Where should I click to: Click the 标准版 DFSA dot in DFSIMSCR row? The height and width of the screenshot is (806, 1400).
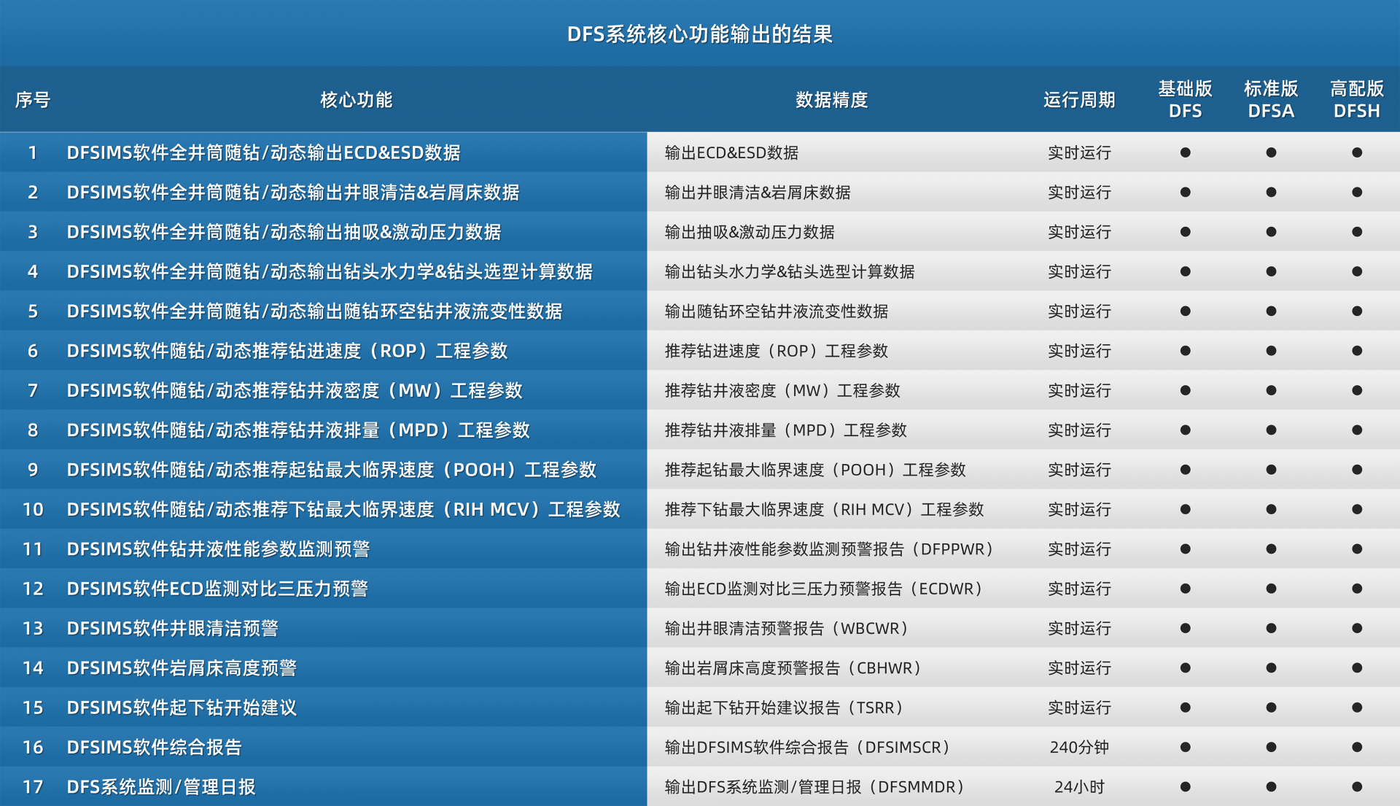[1271, 747]
